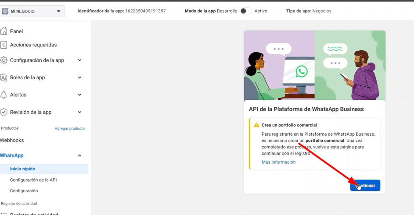The height and width of the screenshot is (215, 414).
Task: Click the WhatsApp illustration banner image
Action: pos(315,65)
